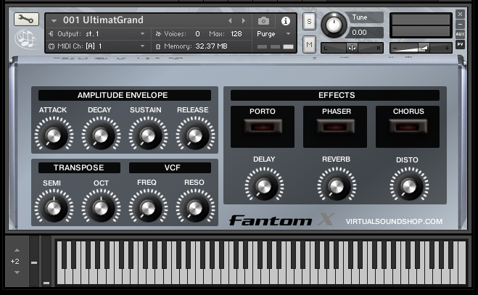Solo the instrument with S button
This screenshot has width=478, height=295.
(309, 21)
